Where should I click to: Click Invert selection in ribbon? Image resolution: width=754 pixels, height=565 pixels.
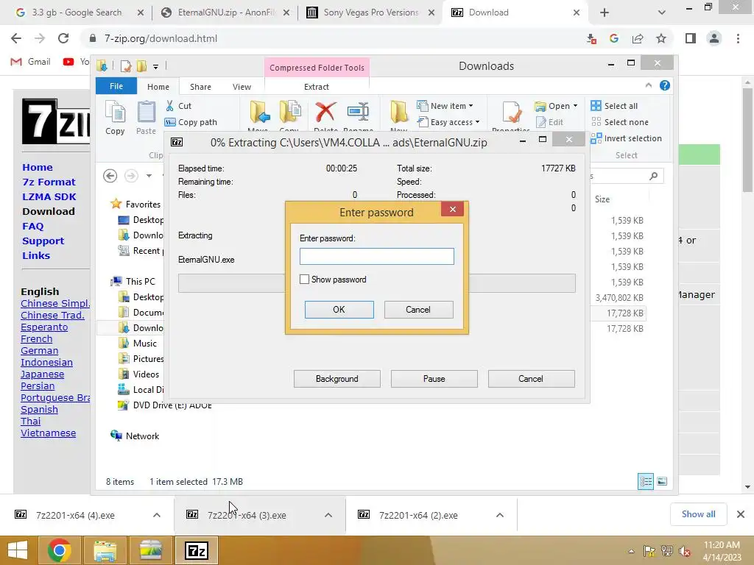[627, 138]
